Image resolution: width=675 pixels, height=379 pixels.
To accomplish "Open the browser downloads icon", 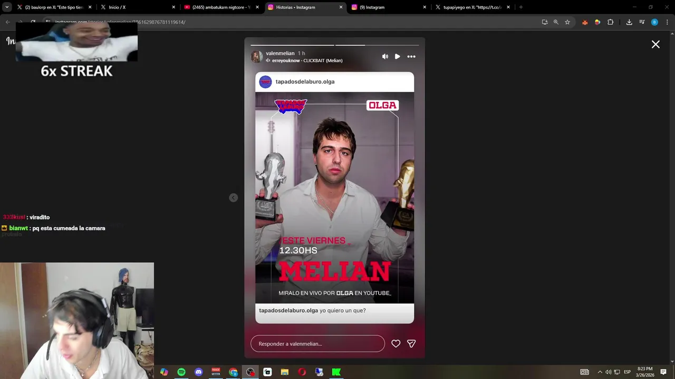I will point(629,22).
